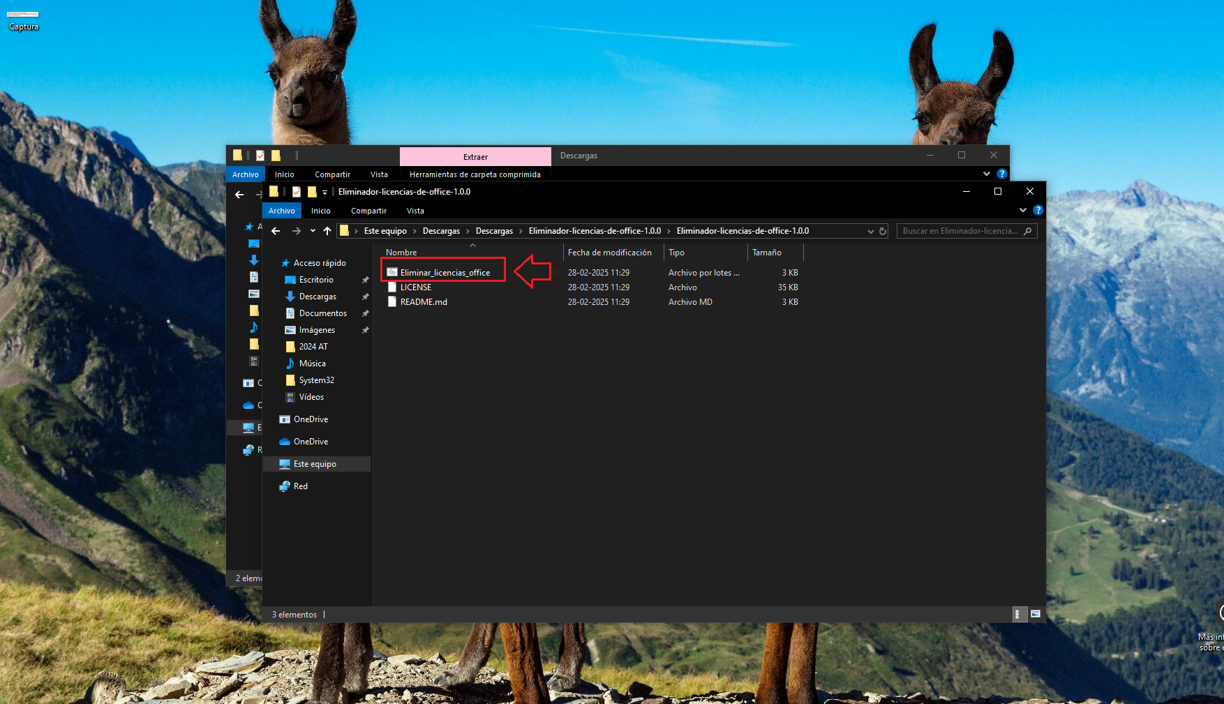Sort files by Fecha de modificación column
The width and height of the screenshot is (1224, 704).
pyautogui.click(x=609, y=253)
